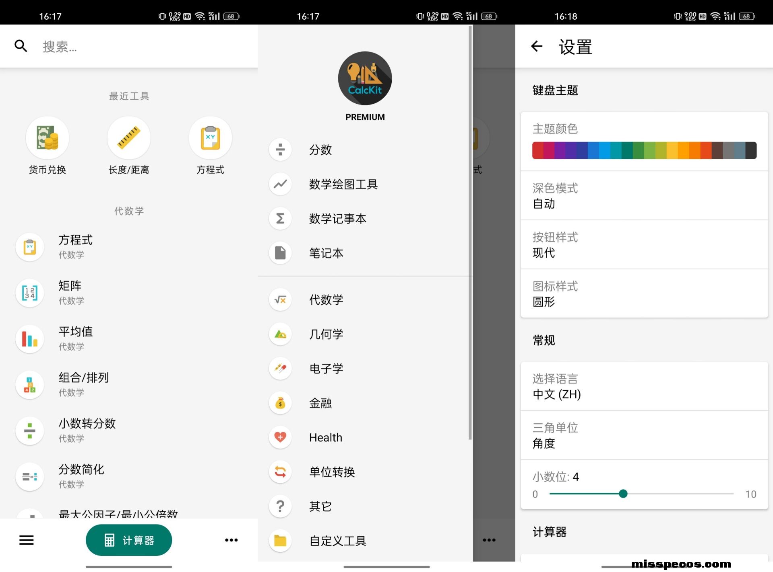Viewport: 773px width, 572px height.
Task: Open the currency exchange recent tool icon
Action: point(48,138)
